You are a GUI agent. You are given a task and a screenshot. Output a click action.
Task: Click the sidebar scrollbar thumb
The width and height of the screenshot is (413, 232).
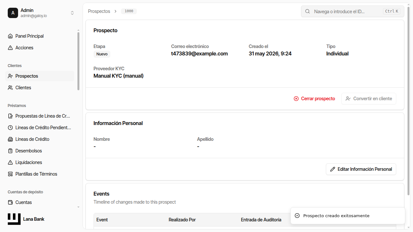(x=78, y=61)
